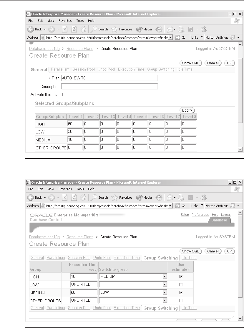Open Resource Plans breadcrumb in General-tab window
The width and height of the screenshot is (244, 328).
(80, 48)
